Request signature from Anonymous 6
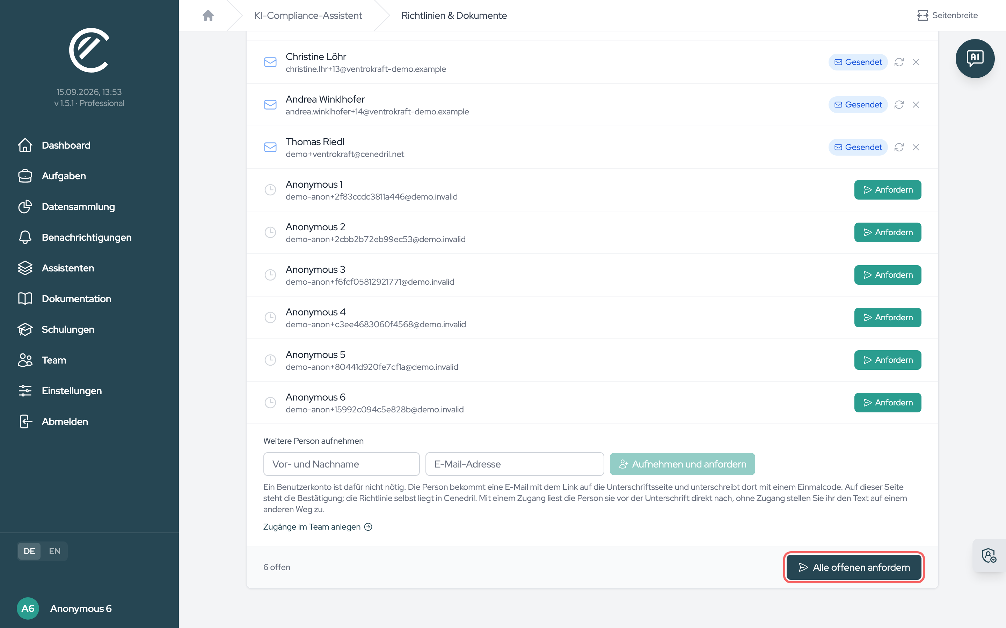Screen dimensions: 1006x628 (x=888, y=403)
